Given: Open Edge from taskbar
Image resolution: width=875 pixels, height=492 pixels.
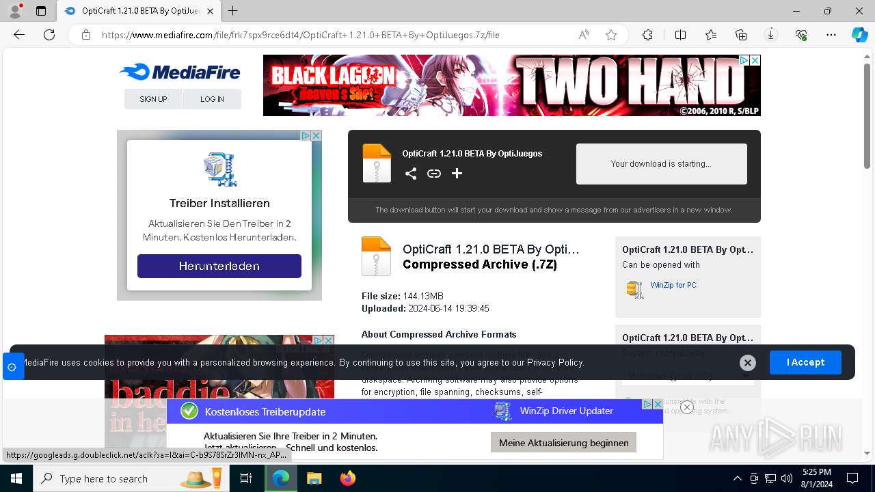Looking at the screenshot, I should pyautogui.click(x=281, y=478).
